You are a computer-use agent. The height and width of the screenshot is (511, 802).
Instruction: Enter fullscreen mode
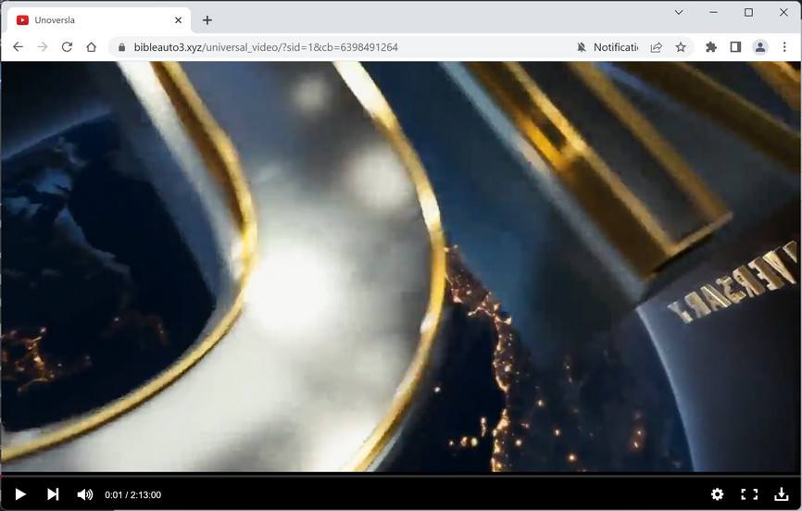[x=749, y=494]
